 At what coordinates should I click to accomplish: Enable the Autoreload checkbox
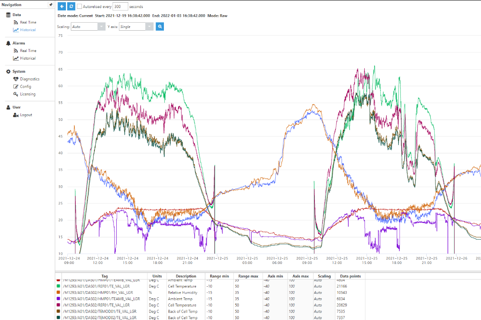[79, 7]
